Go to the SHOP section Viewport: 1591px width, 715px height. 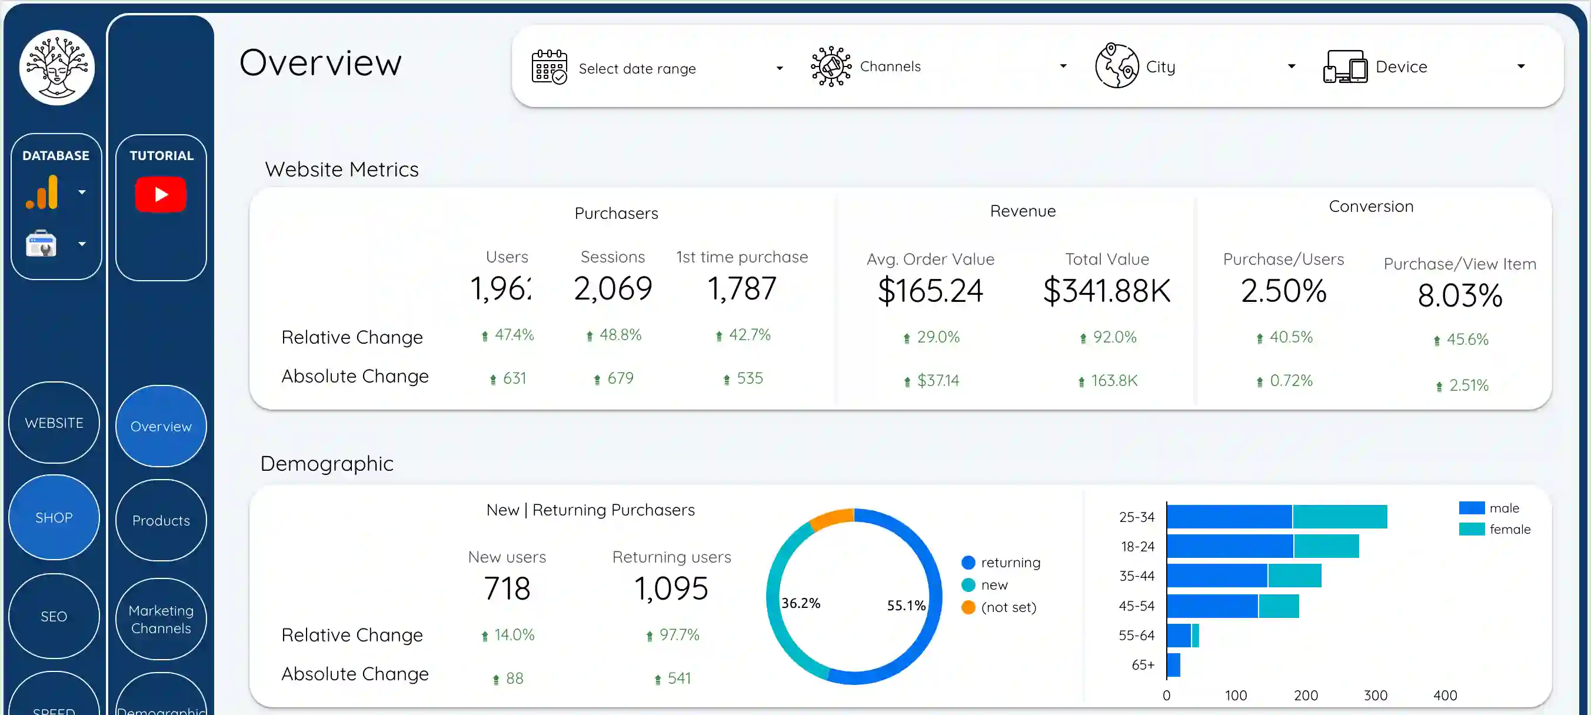click(x=54, y=517)
